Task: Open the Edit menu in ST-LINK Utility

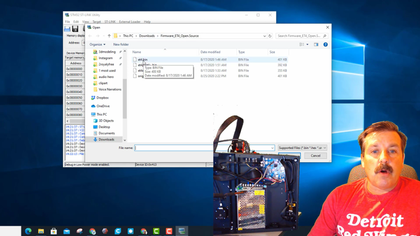Action: click(76, 22)
